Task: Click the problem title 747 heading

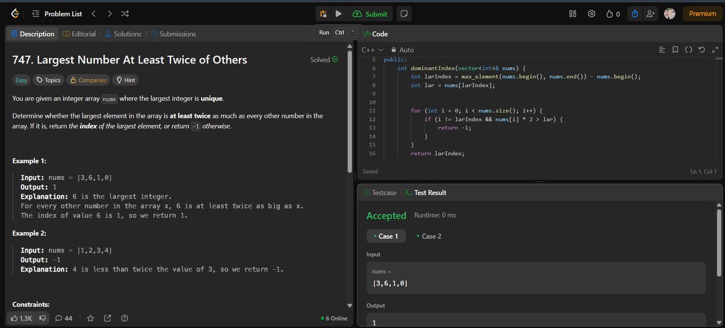Action: (130, 60)
